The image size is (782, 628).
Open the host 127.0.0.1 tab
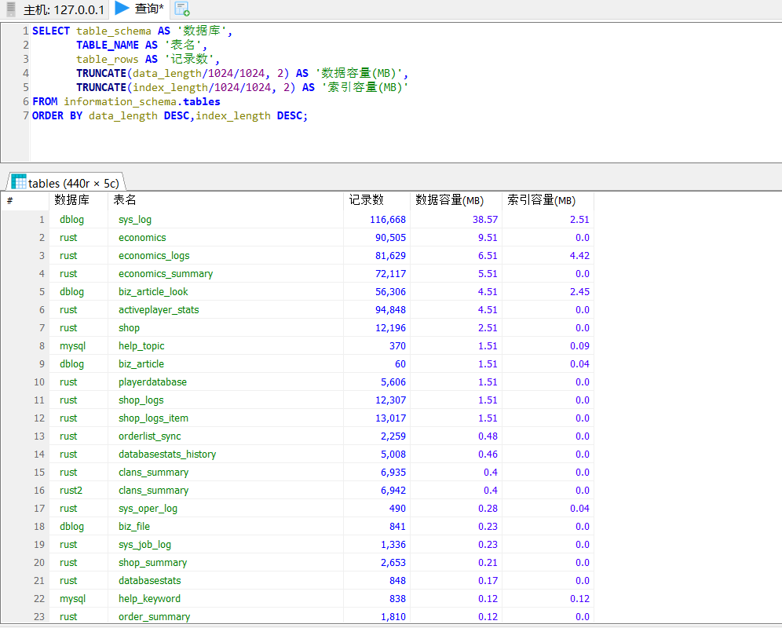[56, 9]
